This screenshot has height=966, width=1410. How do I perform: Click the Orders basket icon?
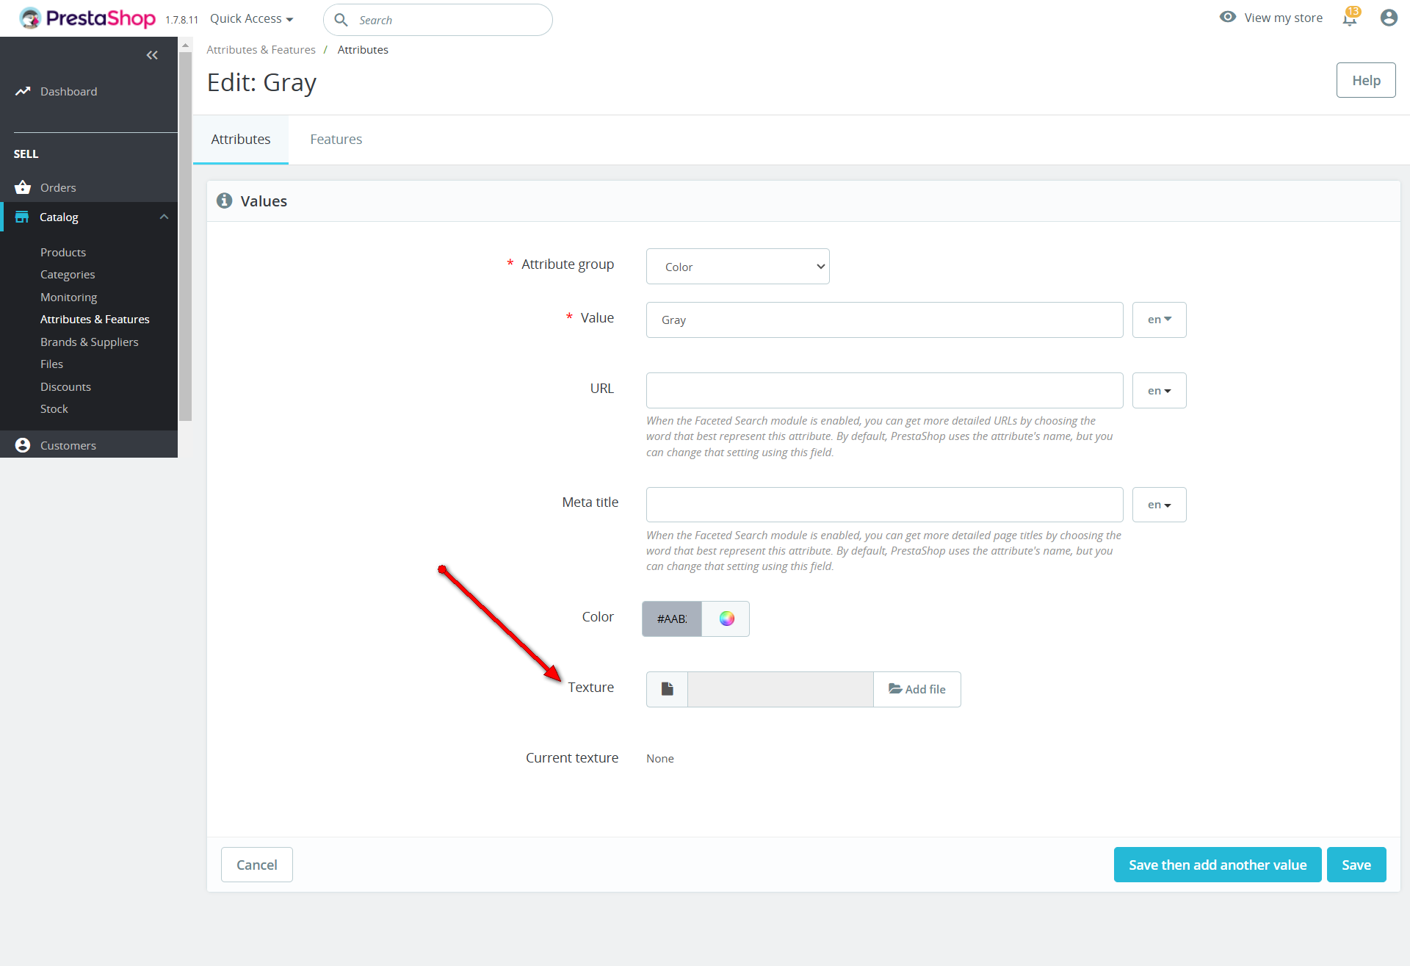click(x=23, y=187)
